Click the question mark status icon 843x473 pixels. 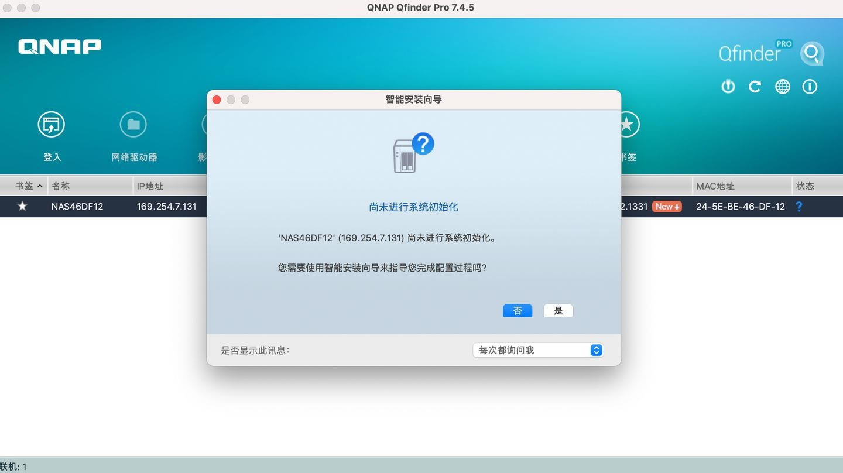[x=799, y=206]
